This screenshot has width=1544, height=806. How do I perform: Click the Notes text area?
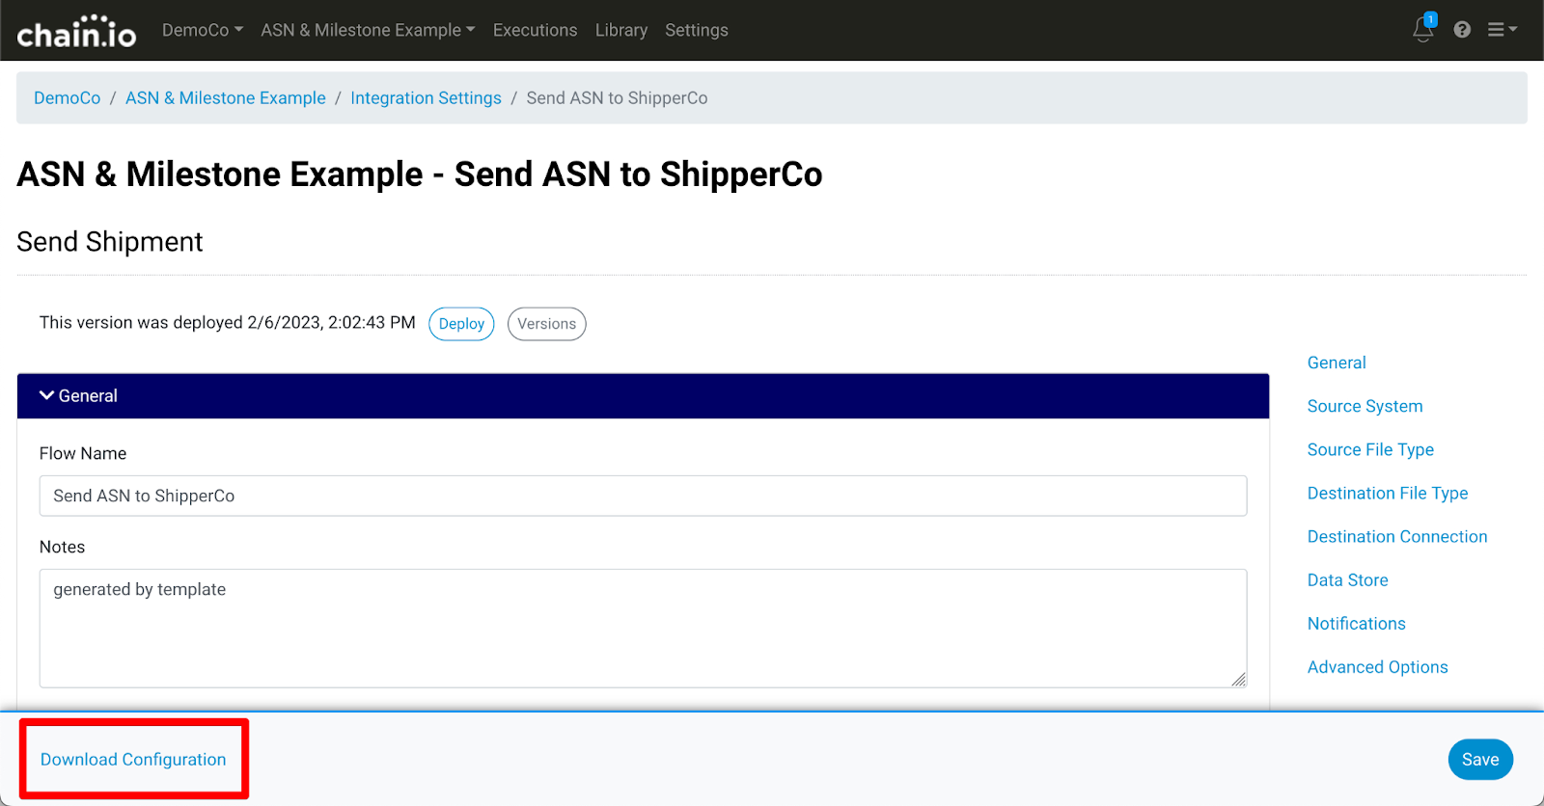643,629
